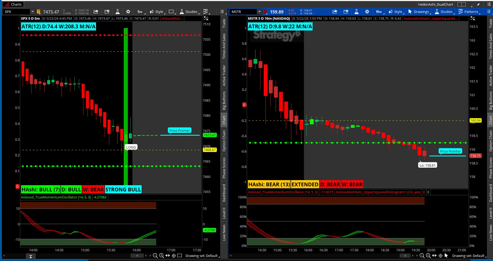Click the orange clipboard link icon beside SPX
493x261 pixels.
click(x=39, y=12)
